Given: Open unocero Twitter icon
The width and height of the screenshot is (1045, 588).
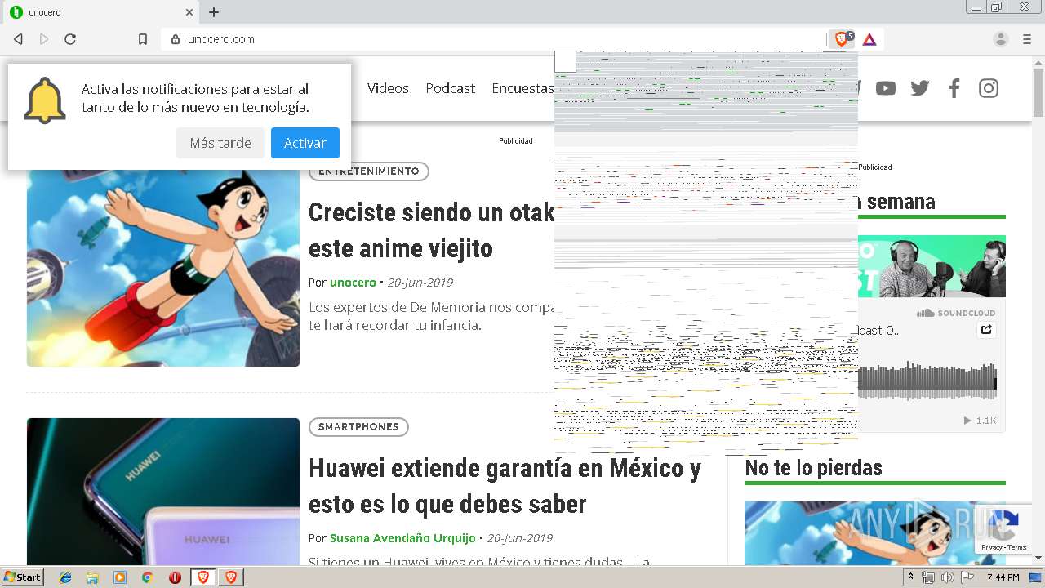Looking at the screenshot, I should pyautogui.click(x=920, y=88).
